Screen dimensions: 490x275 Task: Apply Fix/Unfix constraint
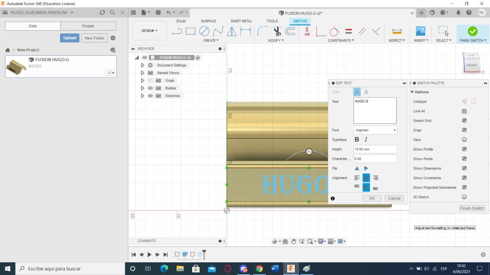click(x=307, y=31)
